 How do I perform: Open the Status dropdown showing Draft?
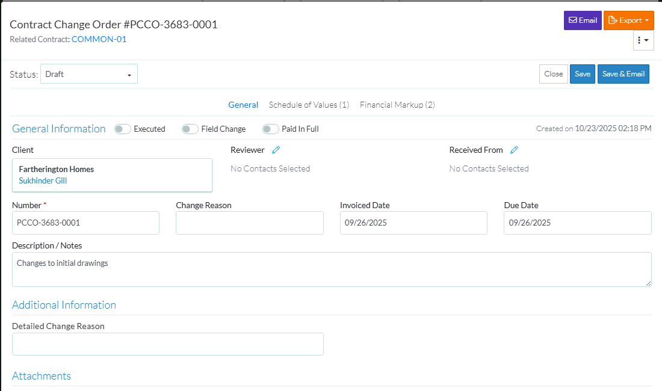89,74
